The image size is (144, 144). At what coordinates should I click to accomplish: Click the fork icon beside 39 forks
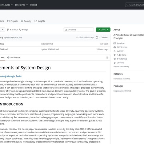pyautogui.click(x=115, y=63)
